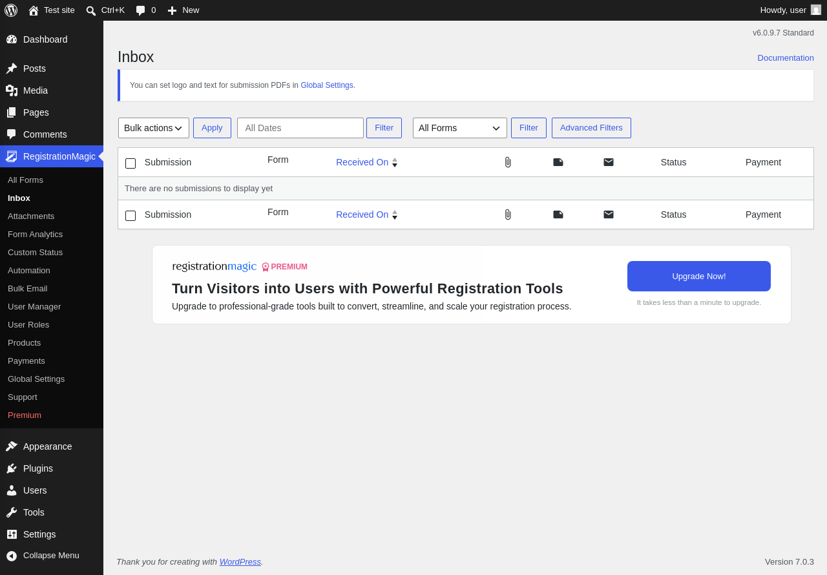The height and width of the screenshot is (575, 827).
Task: Click the Pages icon in sidebar
Action: [x=12, y=112]
